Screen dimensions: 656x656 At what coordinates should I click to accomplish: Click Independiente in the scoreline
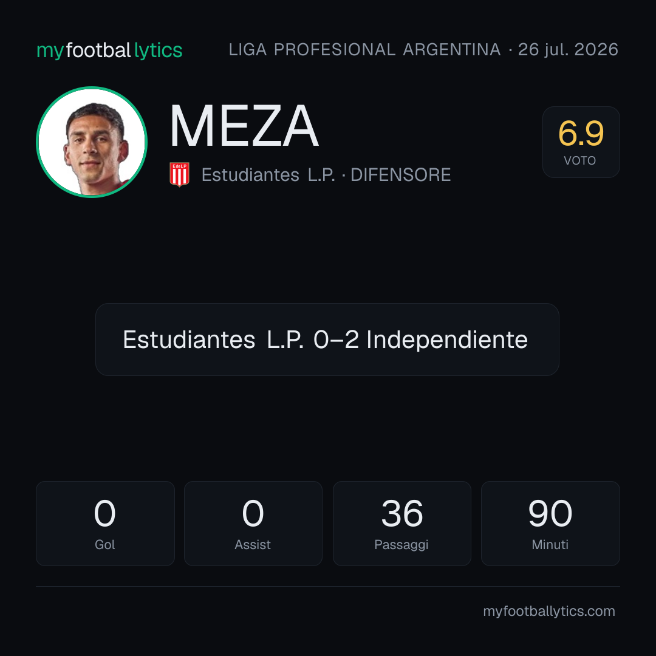[447, 340]
